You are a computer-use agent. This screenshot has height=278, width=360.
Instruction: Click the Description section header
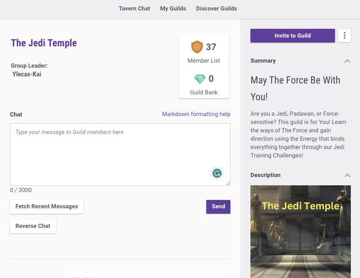click(265, 175)
